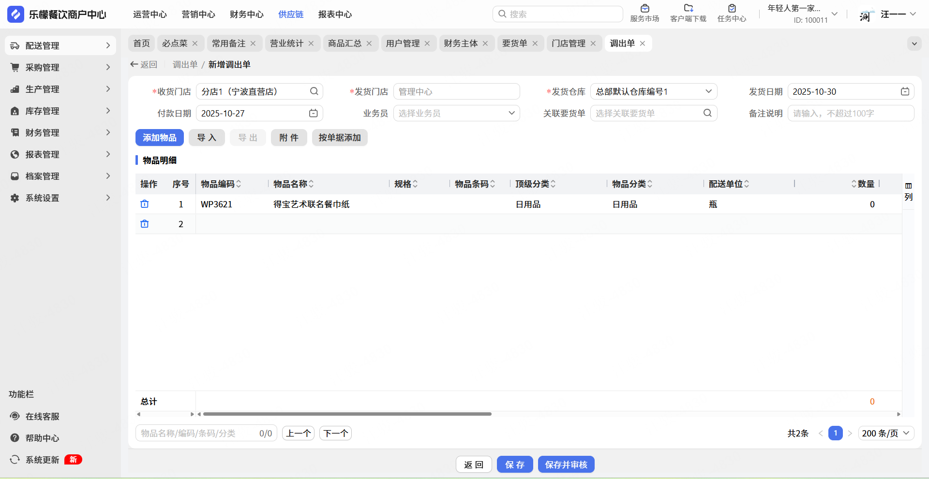
Task: Click the horizontal table scrollbar
Action: point(347,414)
